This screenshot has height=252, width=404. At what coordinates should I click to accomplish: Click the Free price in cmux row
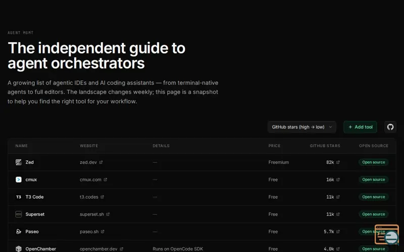pos(273,179)
